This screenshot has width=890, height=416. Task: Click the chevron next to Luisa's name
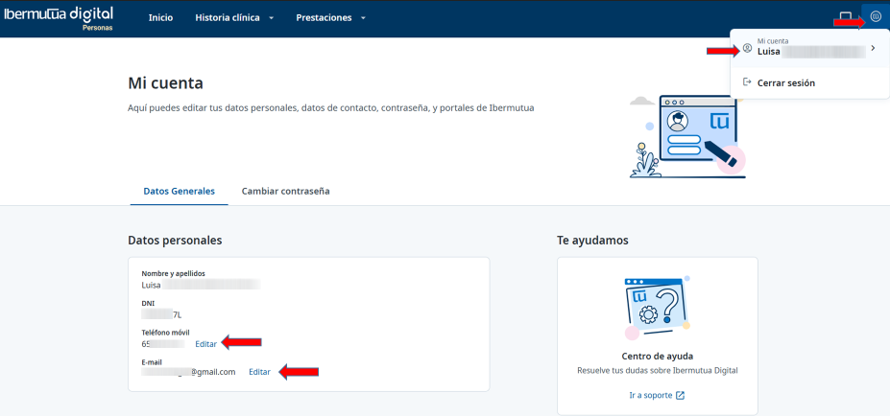(873, 48)
